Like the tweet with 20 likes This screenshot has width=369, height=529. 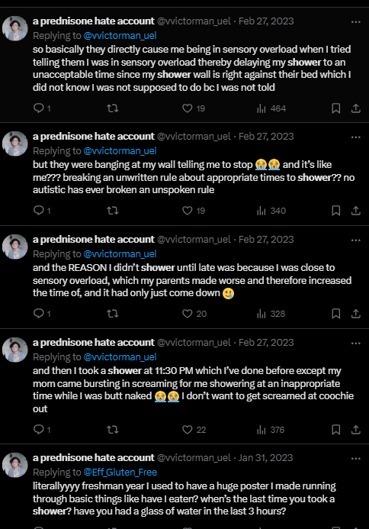[194, 314]
